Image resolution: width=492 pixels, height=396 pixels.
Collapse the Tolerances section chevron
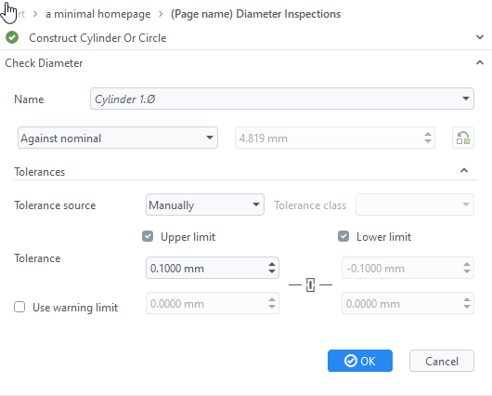464,171
